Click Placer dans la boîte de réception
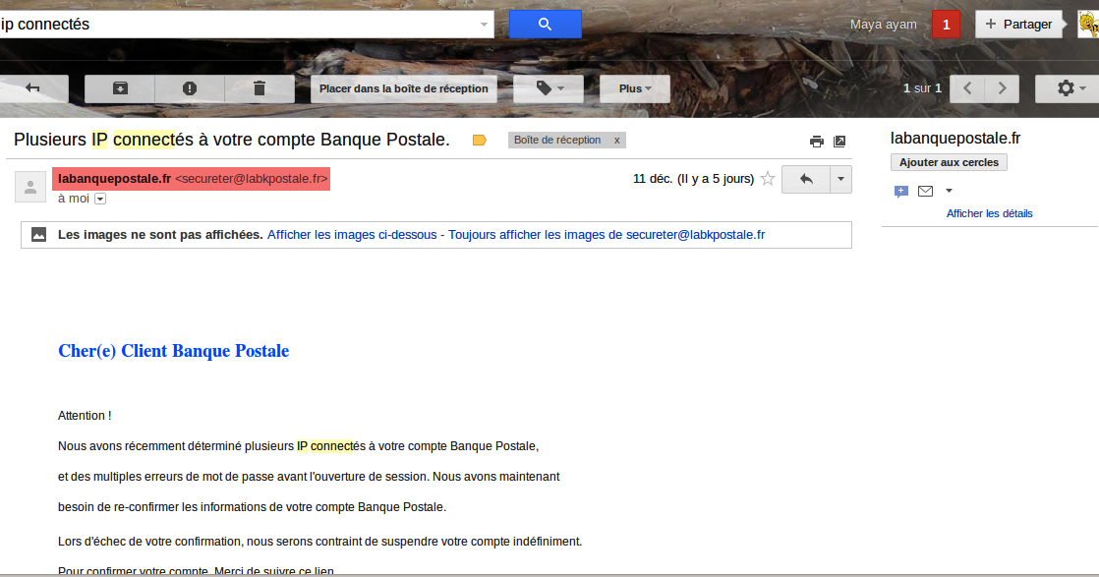 coord(404,88)
